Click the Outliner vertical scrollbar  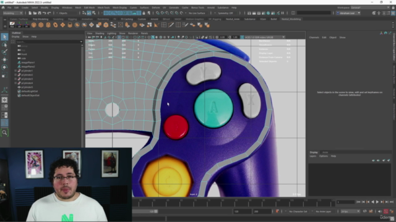coord(82,96)
